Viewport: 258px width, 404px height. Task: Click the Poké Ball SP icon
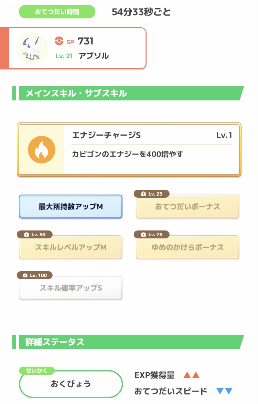[59, 41]
